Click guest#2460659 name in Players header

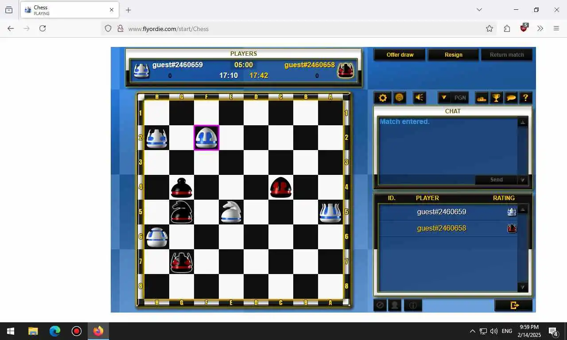click(178, 65)
